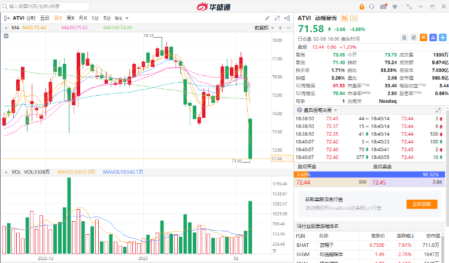Click the 总市值 column header
The height and width of the screenshot is (263, 449).
[433, 236]
